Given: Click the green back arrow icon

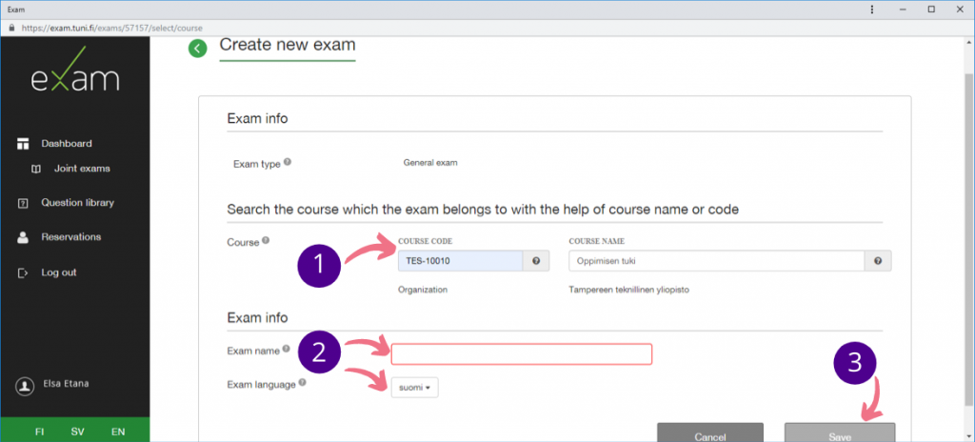Looking at the screenshot, I should (x=197, y=49).
